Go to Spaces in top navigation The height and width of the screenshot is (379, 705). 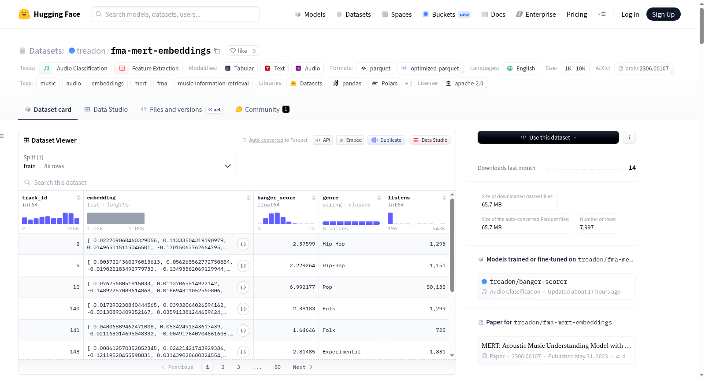(x=397, y=14)
